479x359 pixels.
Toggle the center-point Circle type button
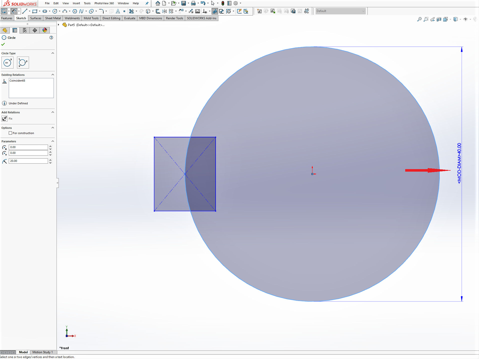pos(8,63)
